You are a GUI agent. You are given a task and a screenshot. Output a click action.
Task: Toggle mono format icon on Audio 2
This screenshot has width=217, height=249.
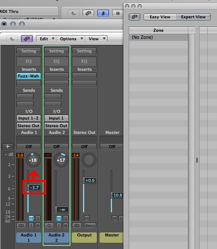(49, 225)
